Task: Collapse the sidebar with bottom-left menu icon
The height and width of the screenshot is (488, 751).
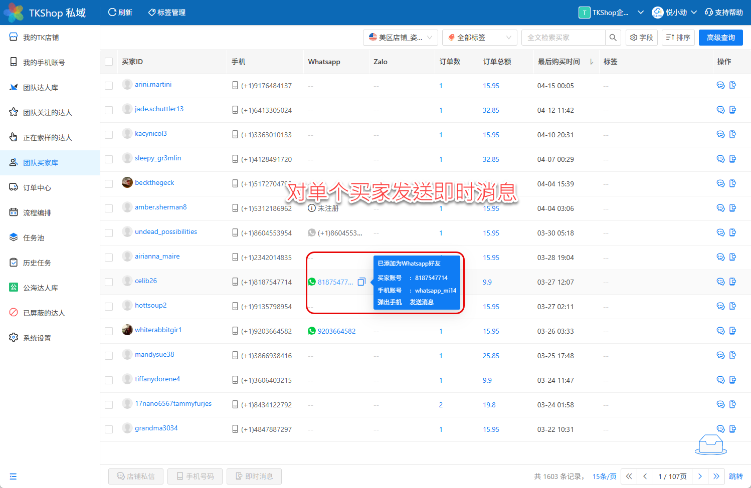Action: (x=13, y=476)
